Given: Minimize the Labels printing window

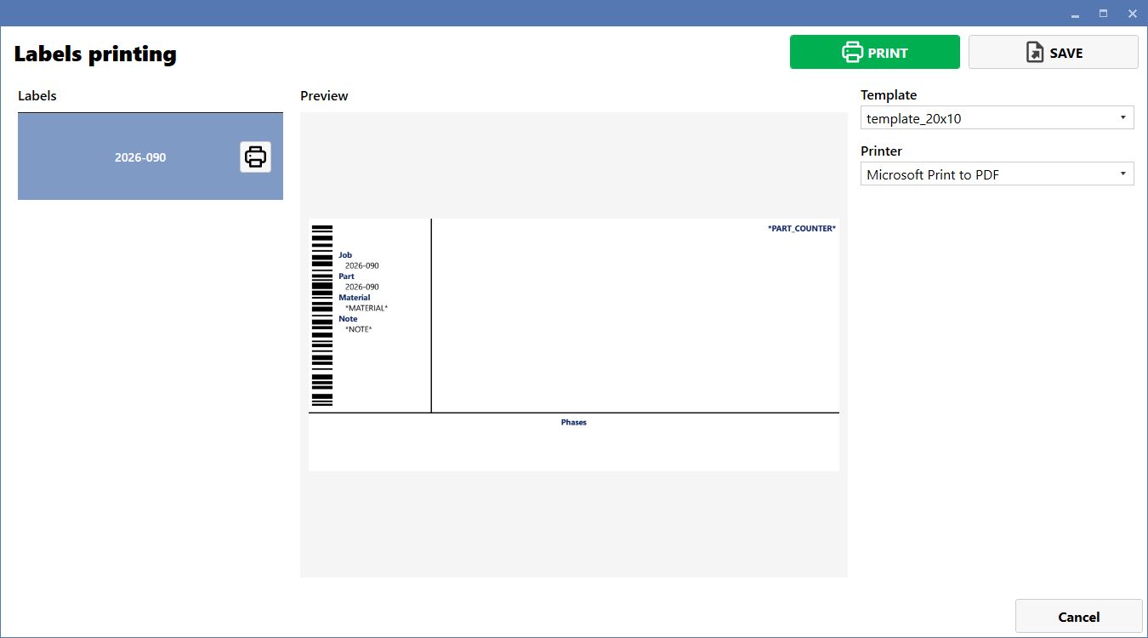Looking at the screenshot, I should (x=1075, y=14).
